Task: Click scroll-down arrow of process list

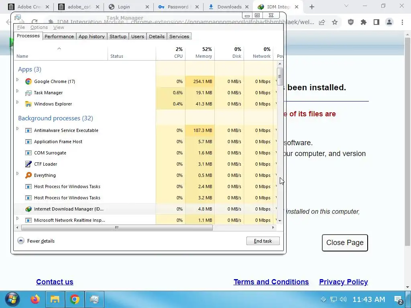Action: tap(280, 221)
